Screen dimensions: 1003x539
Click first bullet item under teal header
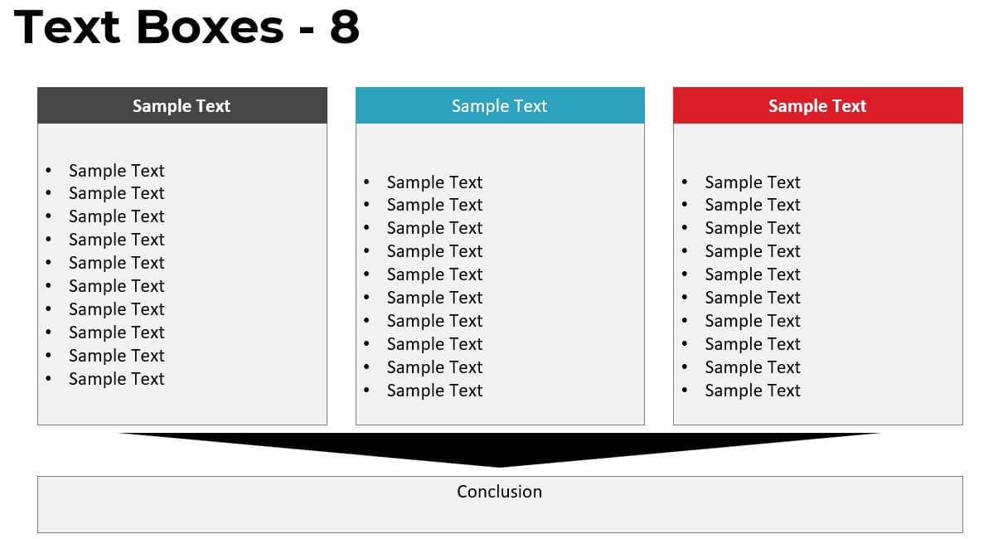click(x=434, y=182)
